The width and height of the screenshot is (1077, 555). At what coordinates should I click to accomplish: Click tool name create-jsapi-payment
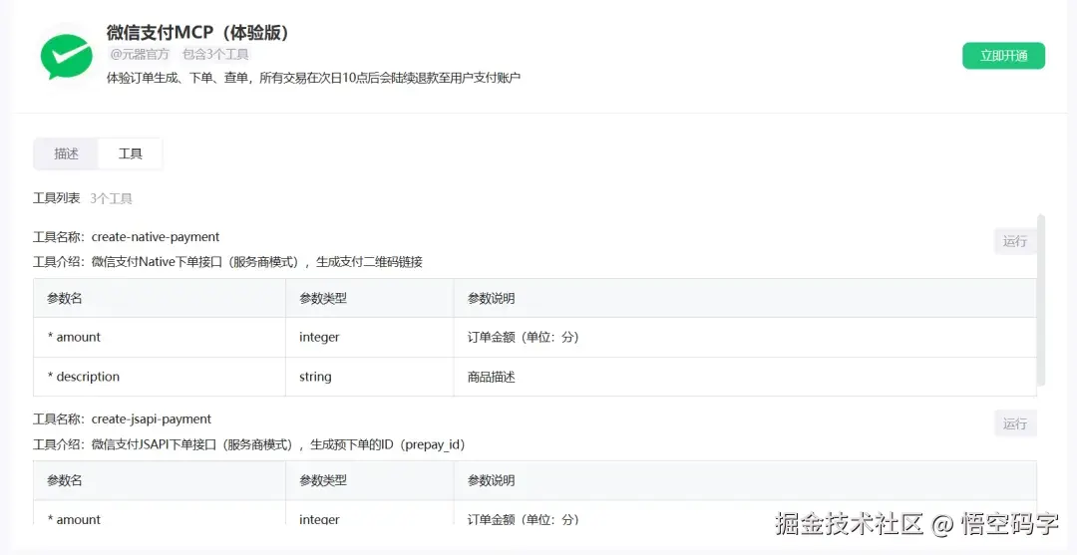(x=152, y=419)
